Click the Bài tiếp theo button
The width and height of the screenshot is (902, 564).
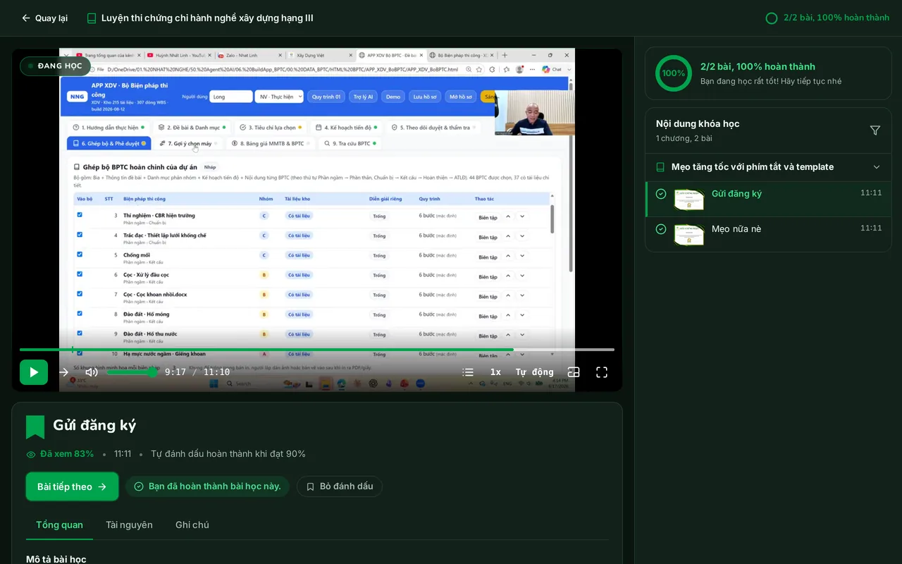pos(72,486)
